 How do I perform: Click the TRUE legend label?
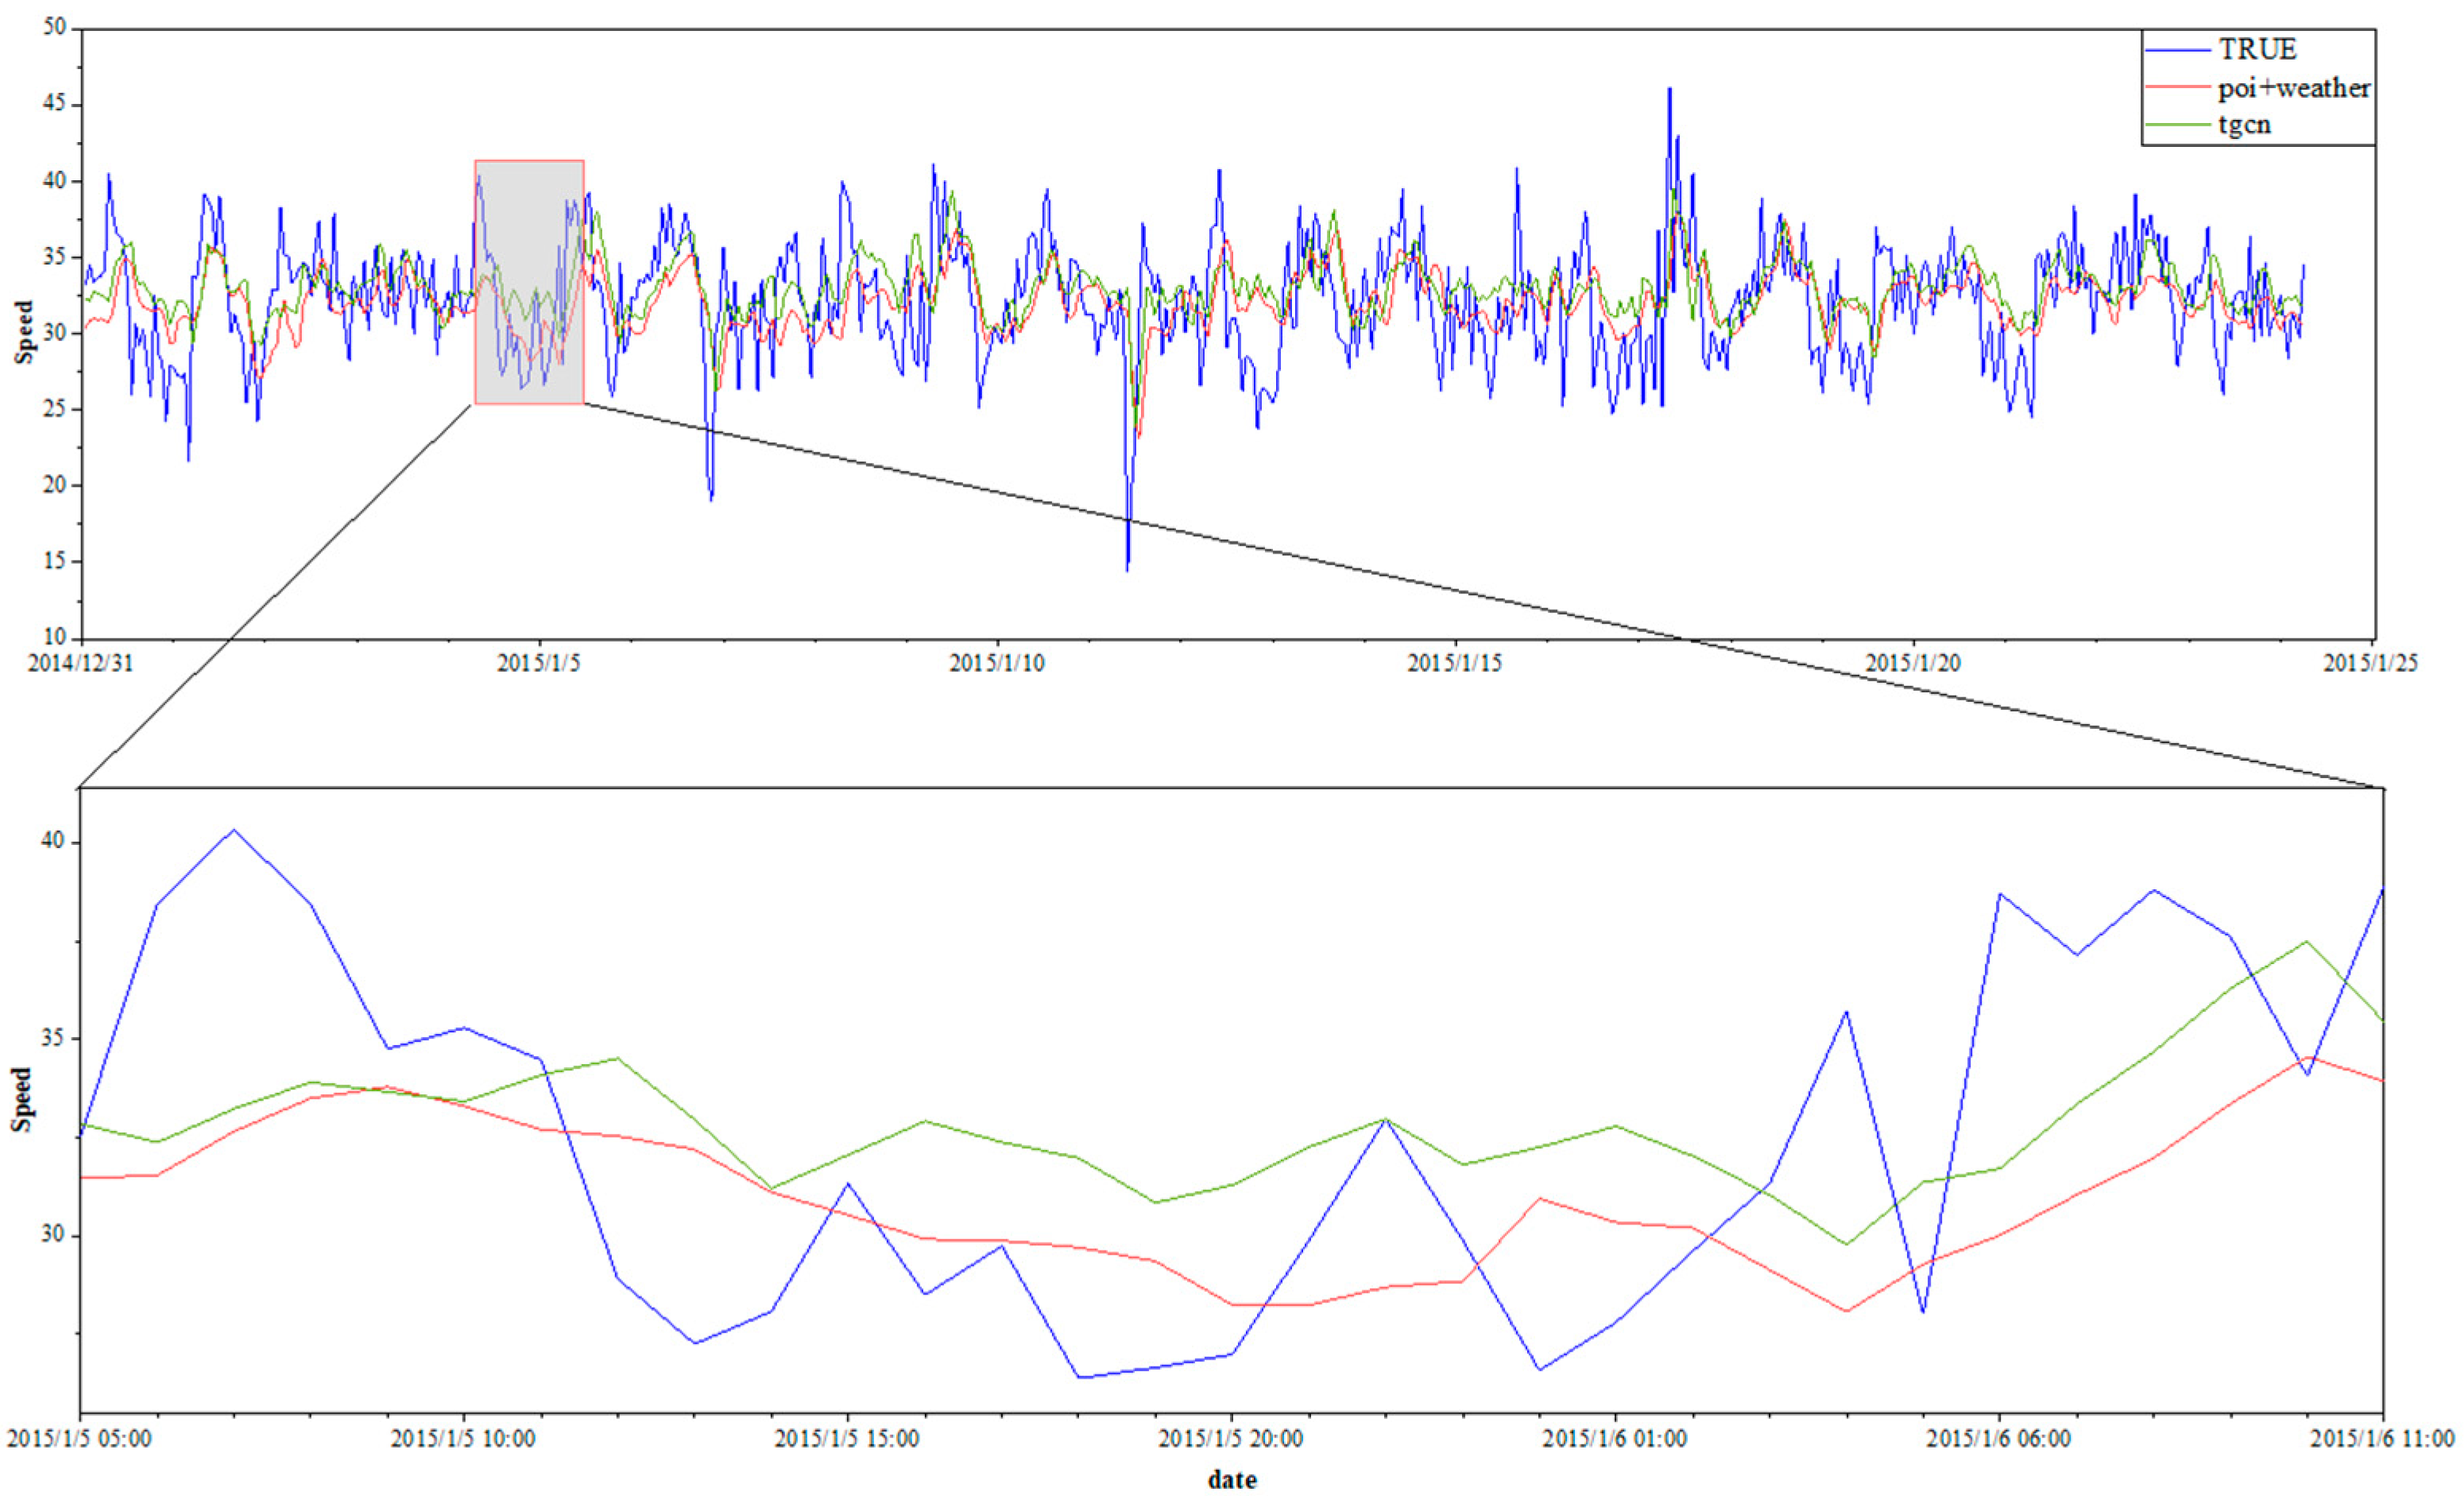tap(2258, 49)
